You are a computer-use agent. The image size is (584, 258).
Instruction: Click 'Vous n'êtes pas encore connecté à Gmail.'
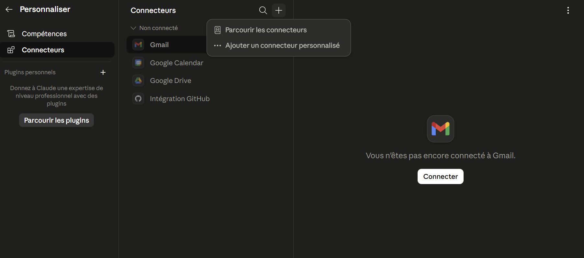click(x=440, y=156)
